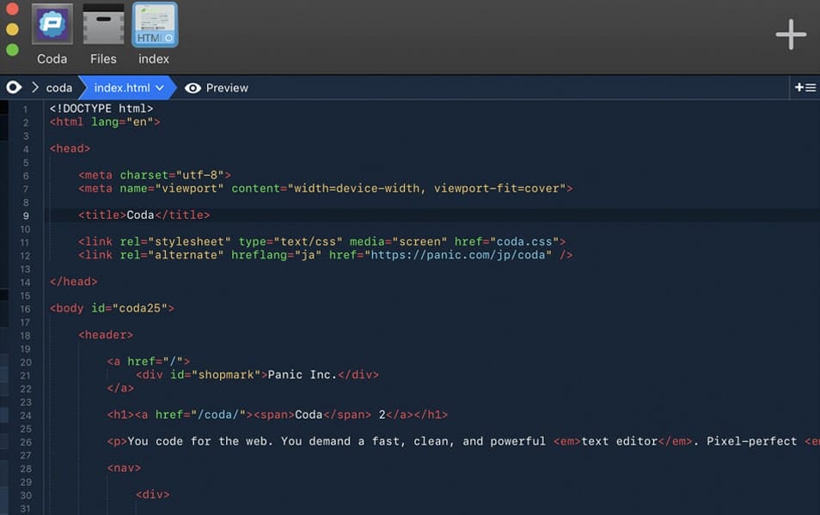Image resolution: width=820 pixels, height=515 pixels.
Task: Click the plus icon at the top right
Action: [790, 34]
